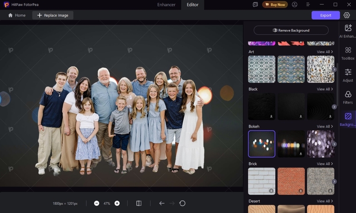The image size is (356, 213).
Task: Click the Replace Image button
Action: [x=53, y=15]
